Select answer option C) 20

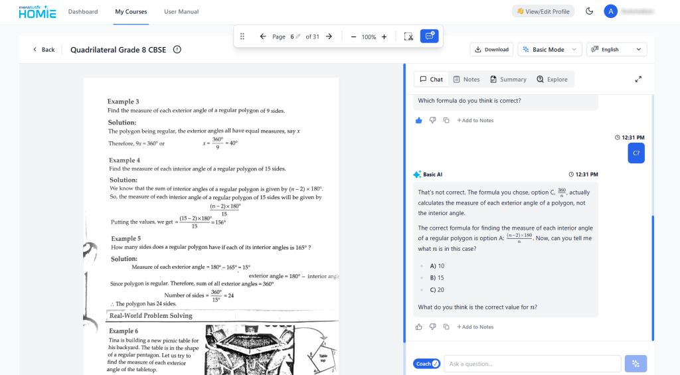pyautogui.click(x=437, y=289)
